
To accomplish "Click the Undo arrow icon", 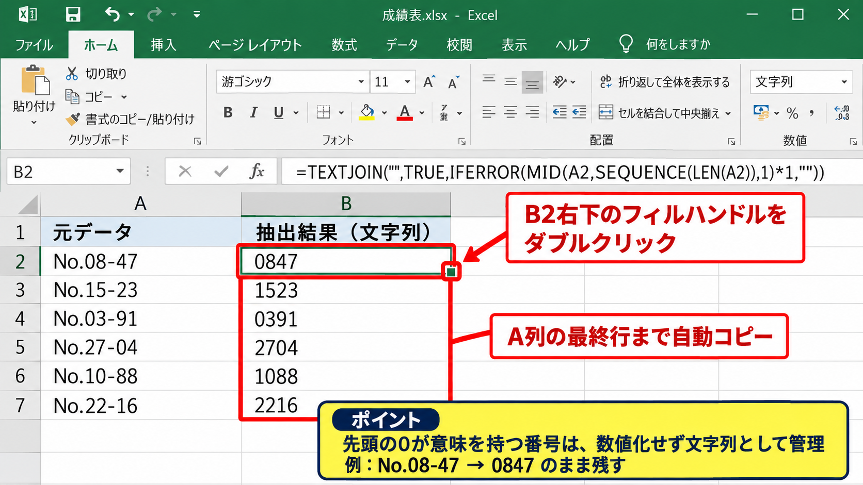I will point(112,14).
